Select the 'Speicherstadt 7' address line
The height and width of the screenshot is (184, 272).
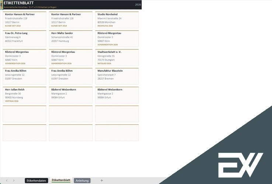point(107,75)
